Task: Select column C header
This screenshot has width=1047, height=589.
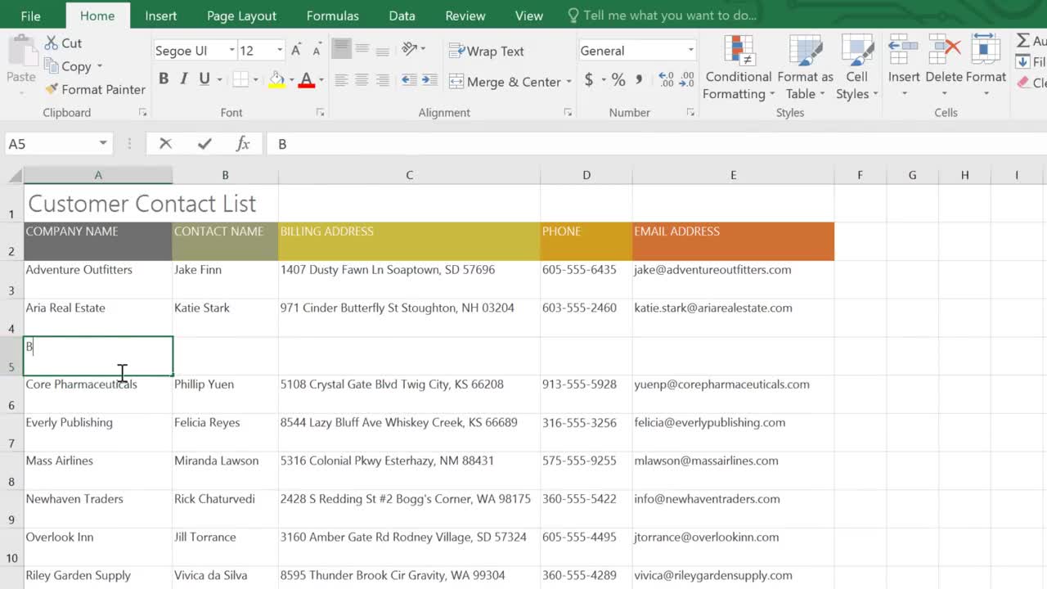Action: click(x=409, y=175)
